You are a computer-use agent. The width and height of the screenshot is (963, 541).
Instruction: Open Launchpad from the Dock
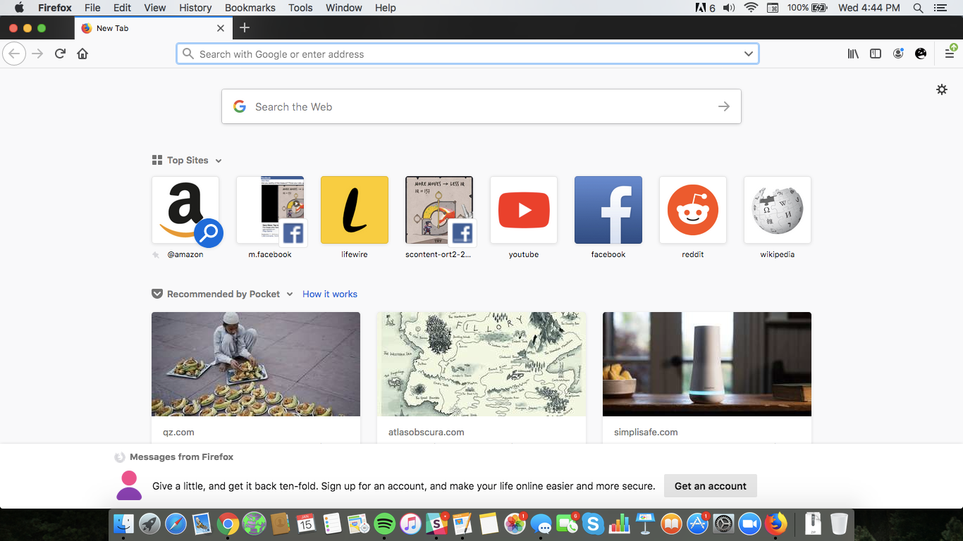click(149, 523)
